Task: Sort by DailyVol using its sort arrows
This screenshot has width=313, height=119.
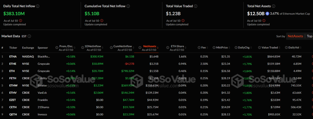Action: pos(301,48)
